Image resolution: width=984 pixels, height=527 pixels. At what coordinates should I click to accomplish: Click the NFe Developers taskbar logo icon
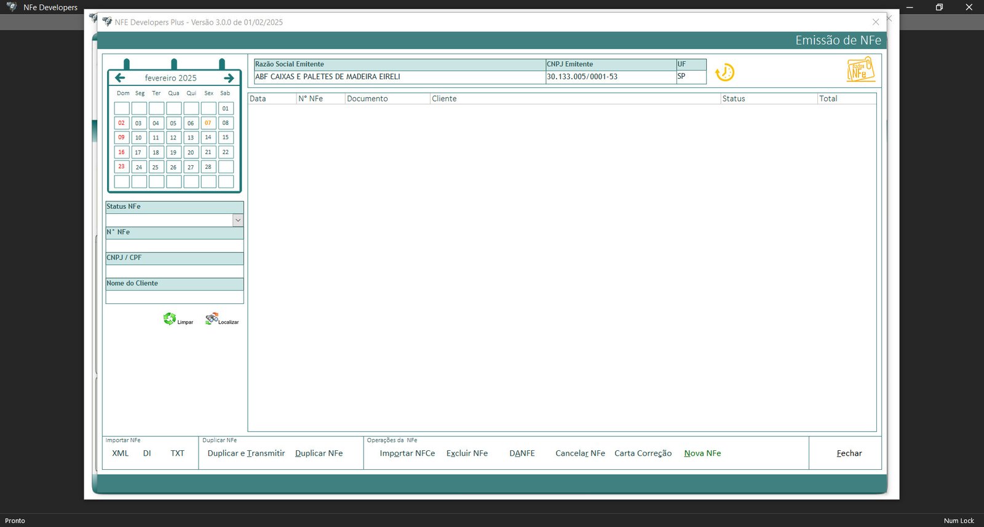[11, 7]
